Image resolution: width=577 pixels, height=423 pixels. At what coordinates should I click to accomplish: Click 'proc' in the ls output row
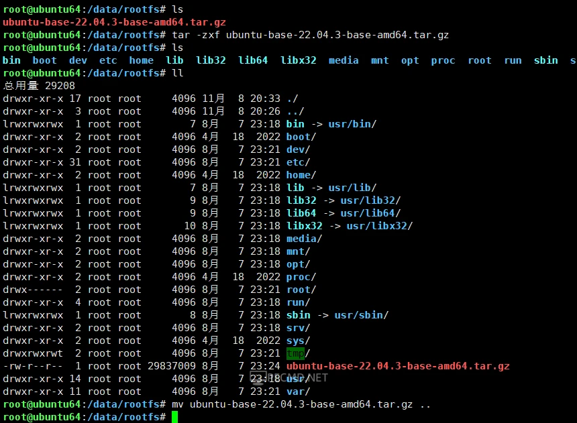coord(443,60)
